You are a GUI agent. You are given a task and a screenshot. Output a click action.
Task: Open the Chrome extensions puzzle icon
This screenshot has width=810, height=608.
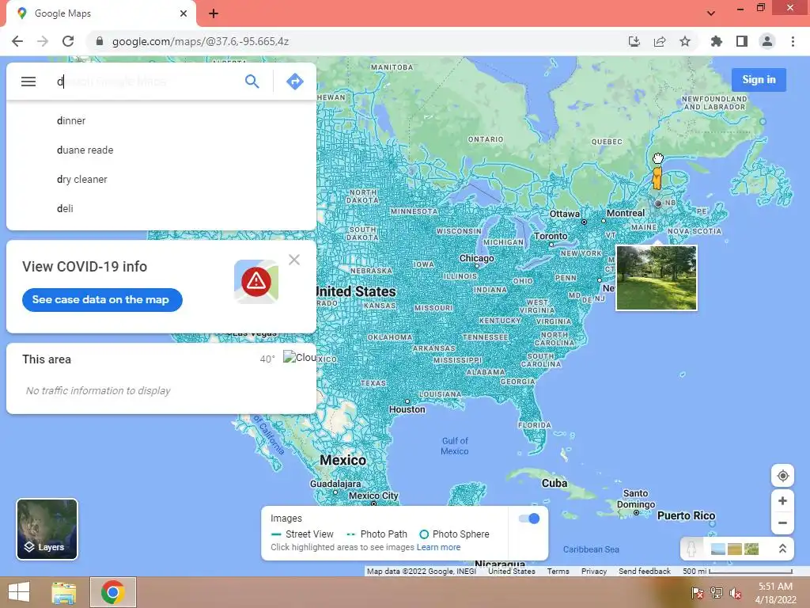(x=716, y=41)
